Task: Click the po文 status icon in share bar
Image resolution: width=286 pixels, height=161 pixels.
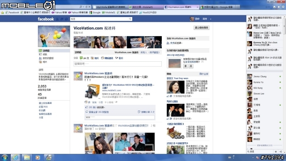Action: coord(81,58)
